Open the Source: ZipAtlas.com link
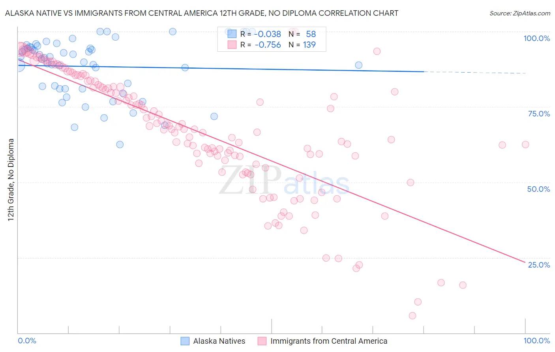The image size is (555, 352). pos(520,13)
